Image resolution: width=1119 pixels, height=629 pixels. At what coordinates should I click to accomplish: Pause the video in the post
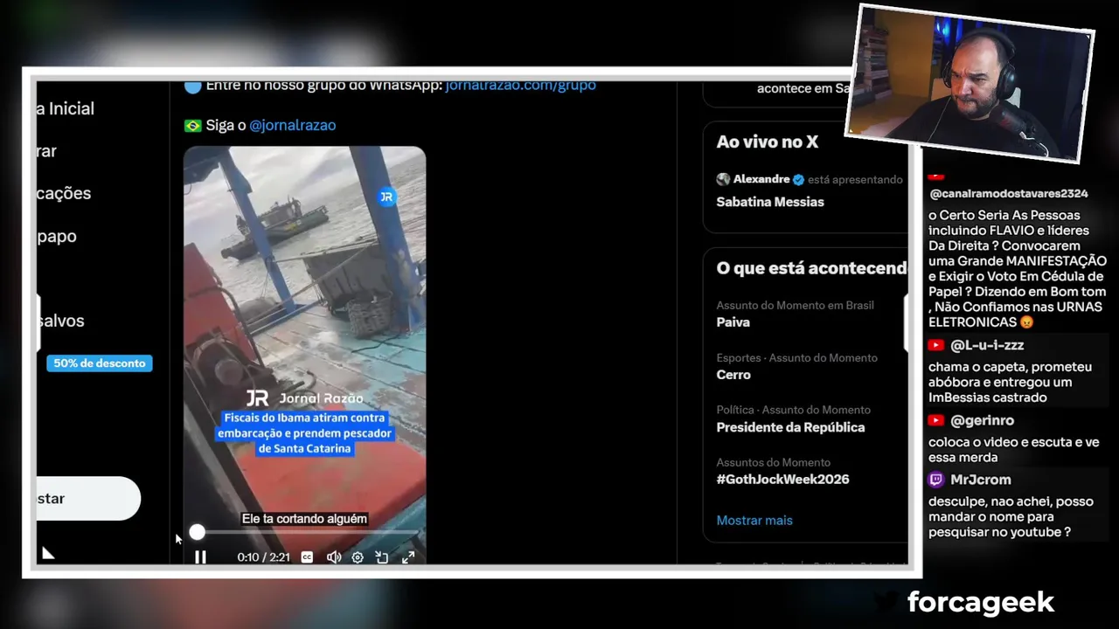[x=200, y=557]
